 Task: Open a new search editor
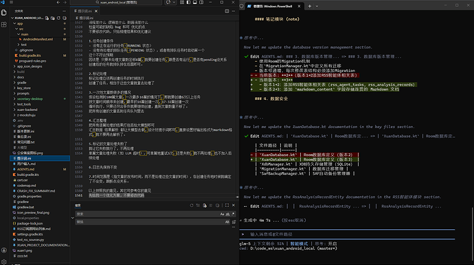tap(205, 205)
